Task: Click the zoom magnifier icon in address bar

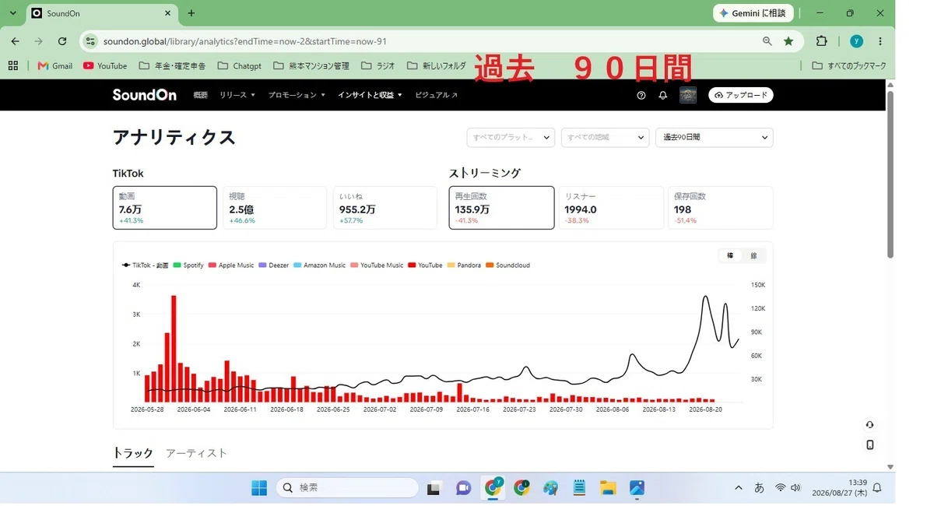Action: point(767,41)
